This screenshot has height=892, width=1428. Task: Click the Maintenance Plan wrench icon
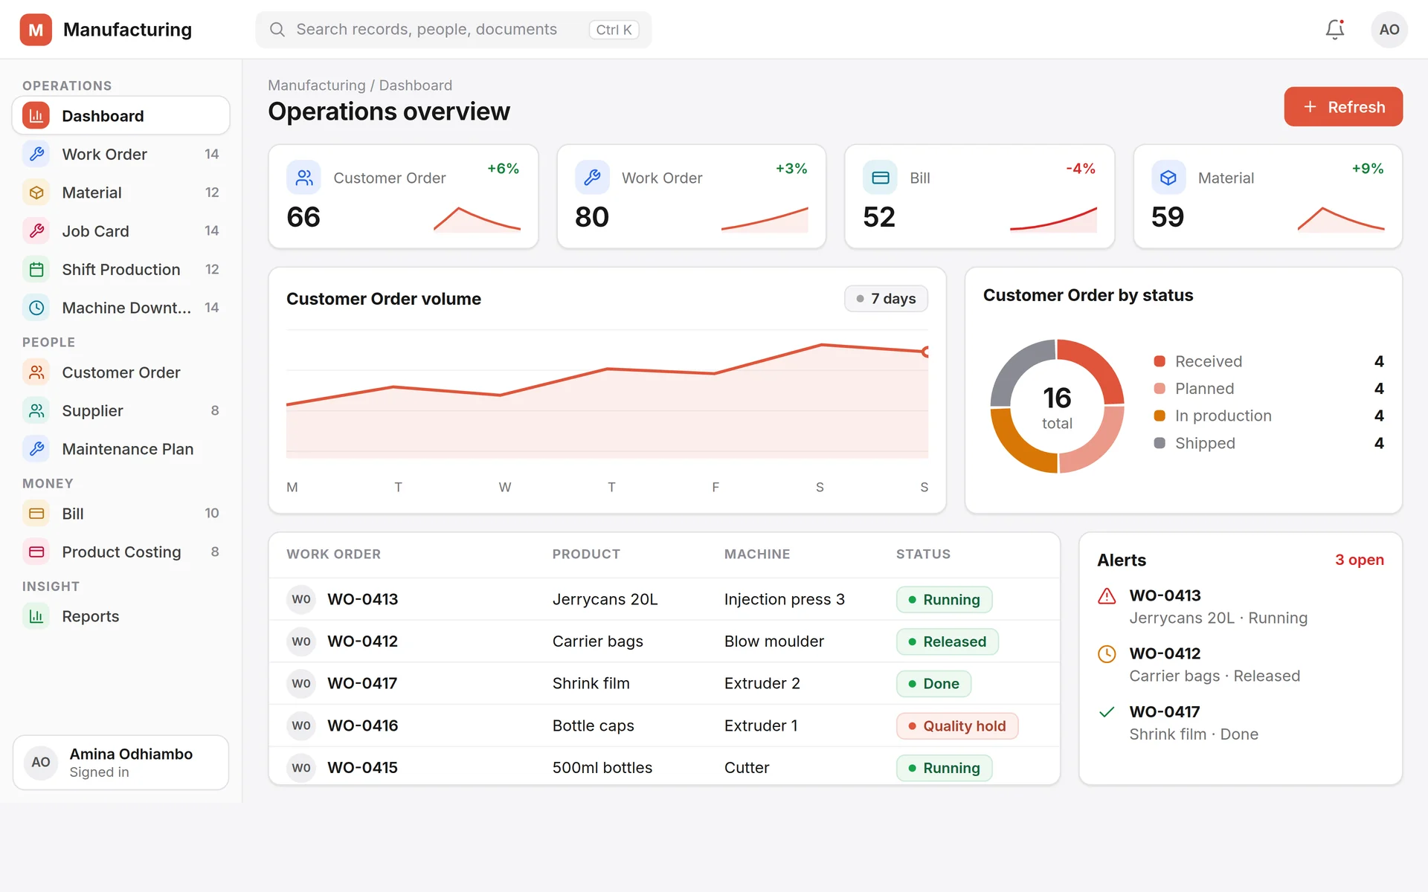pyautogui.click(x=36, y=449)
